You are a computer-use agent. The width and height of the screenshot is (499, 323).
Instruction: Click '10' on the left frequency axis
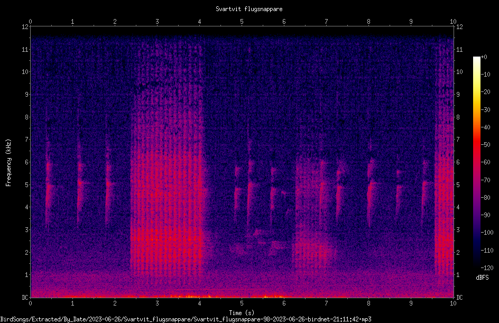[25, 72]
